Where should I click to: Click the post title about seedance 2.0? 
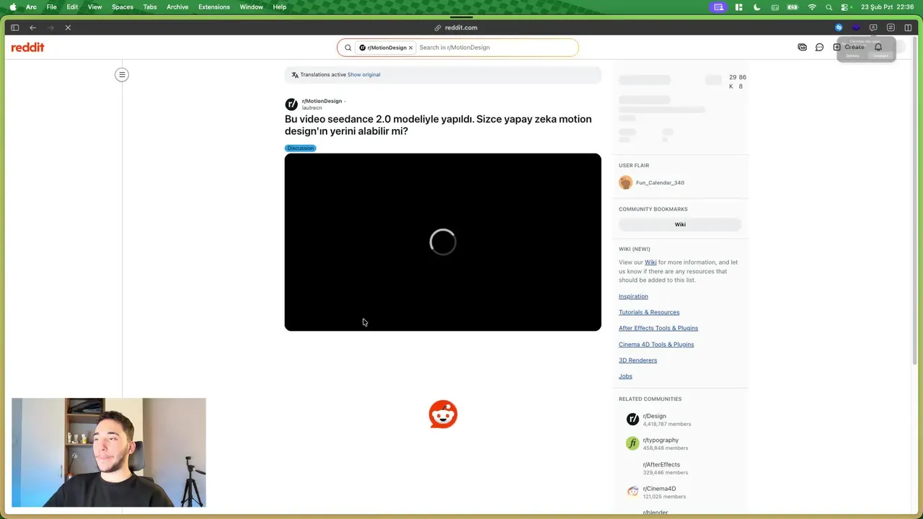point(438,125)
